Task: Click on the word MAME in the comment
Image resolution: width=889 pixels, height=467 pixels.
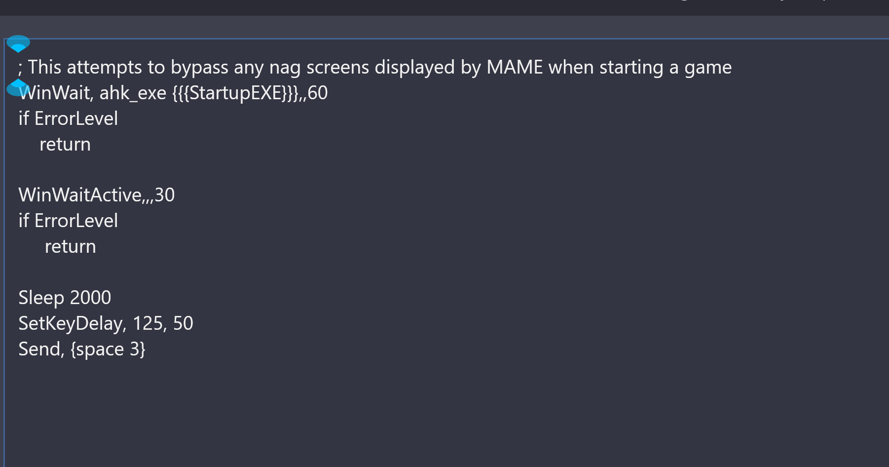Action: [515, 67]
